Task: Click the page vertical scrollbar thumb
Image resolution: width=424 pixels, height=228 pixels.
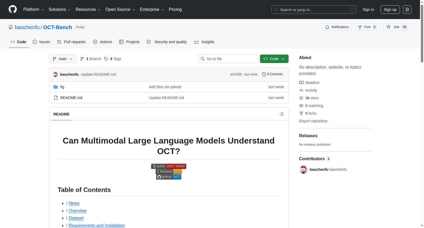Action: [x=422, y=33]
